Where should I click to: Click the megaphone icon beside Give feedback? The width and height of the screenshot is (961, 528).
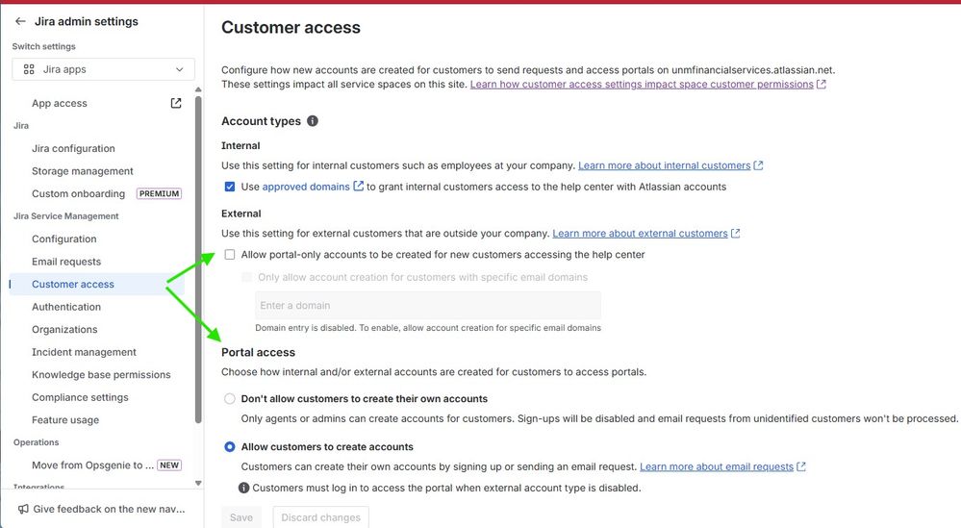tap(23, 509)
